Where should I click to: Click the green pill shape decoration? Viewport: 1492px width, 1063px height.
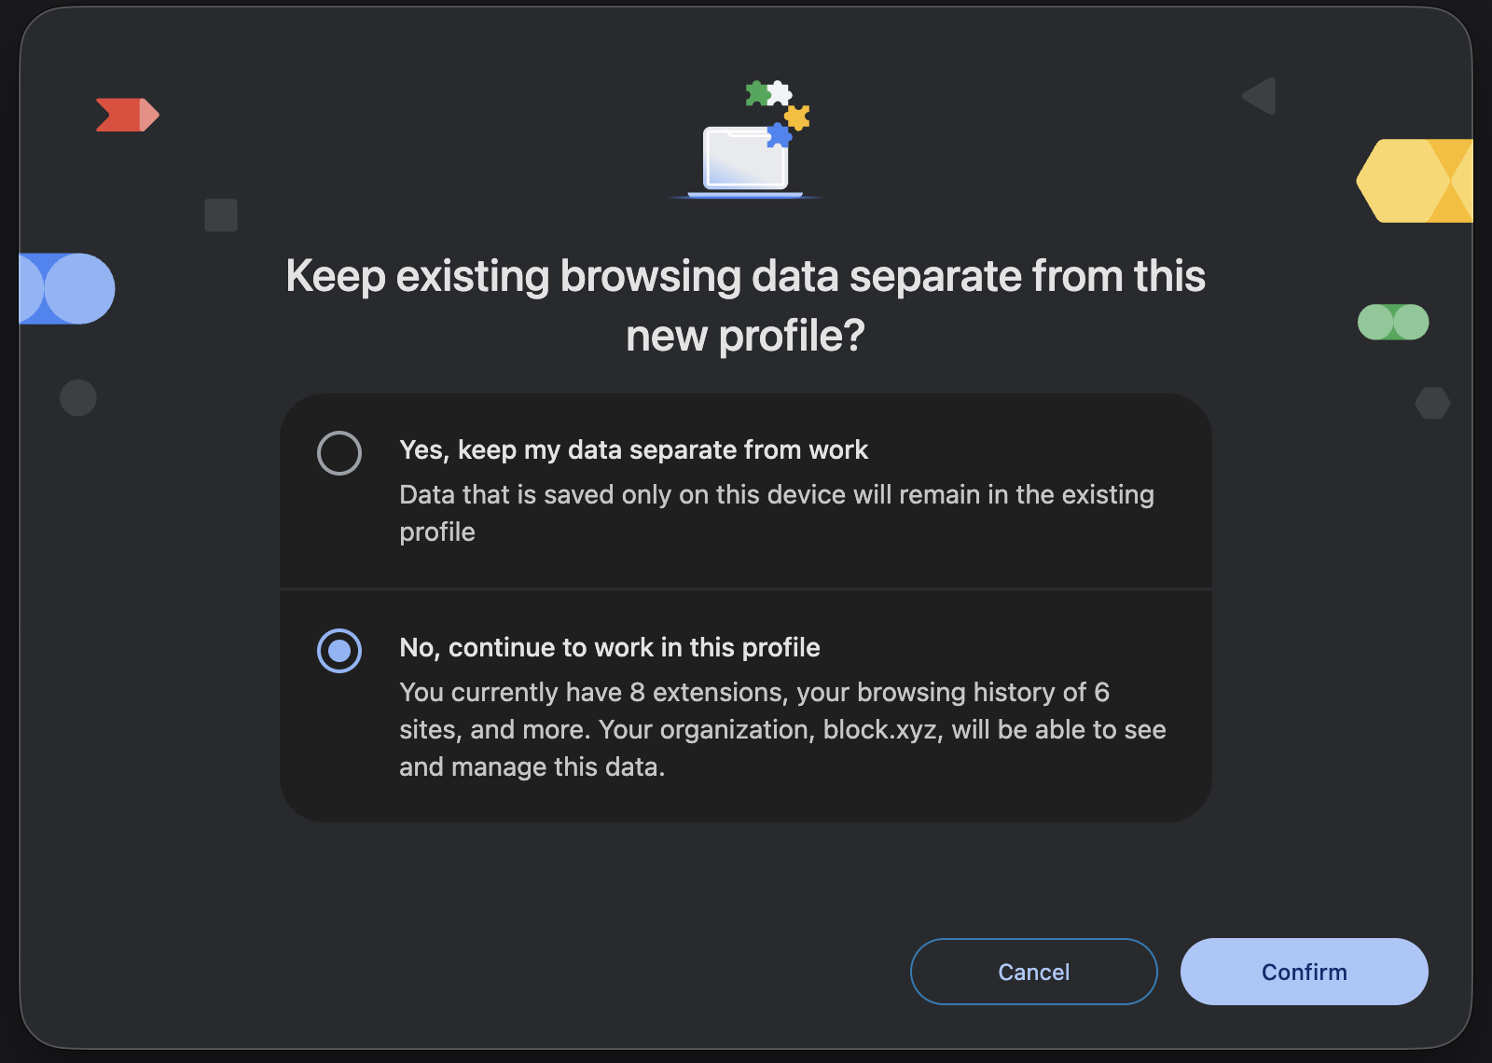[x=1393, y=323]
